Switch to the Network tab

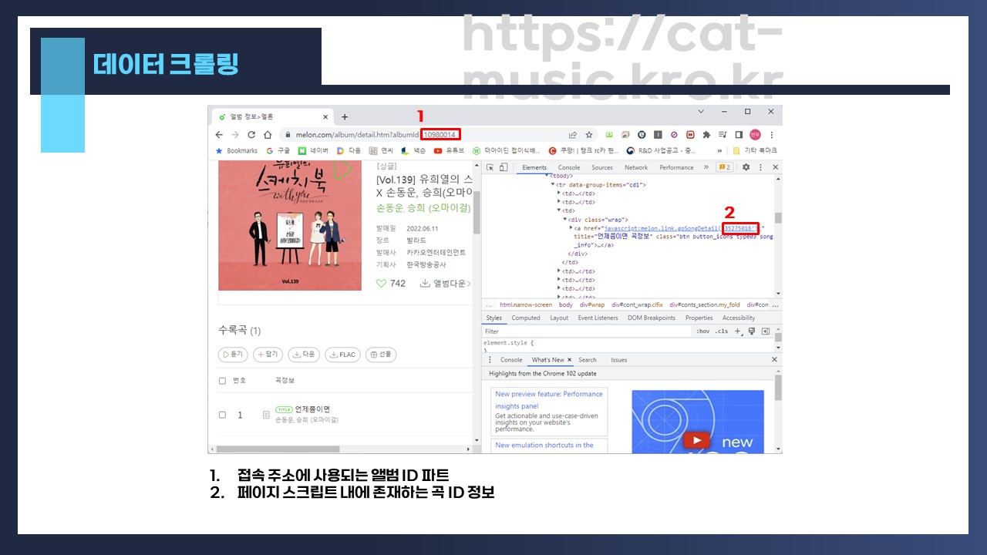point(636,167)
